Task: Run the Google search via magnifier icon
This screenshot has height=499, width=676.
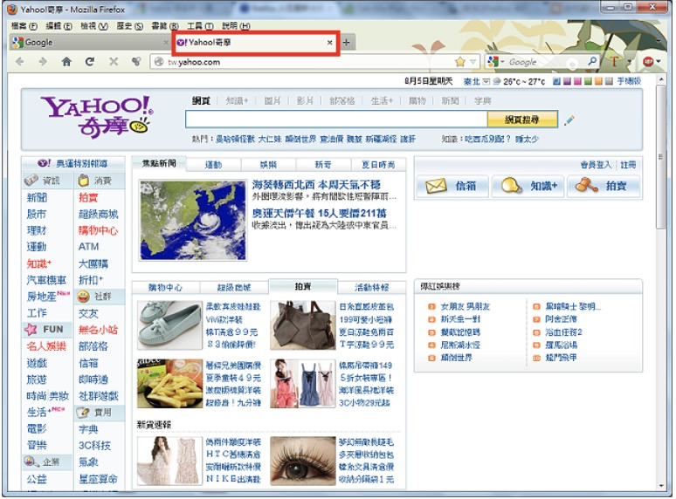Action: pyautogui.click(x=592, y=62)
